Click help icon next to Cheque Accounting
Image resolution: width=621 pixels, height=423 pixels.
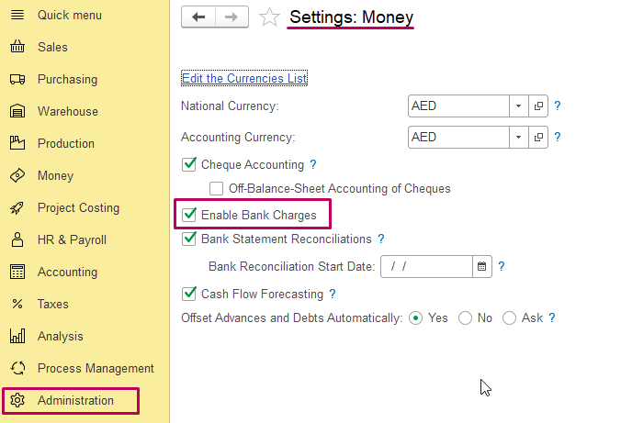313,165
